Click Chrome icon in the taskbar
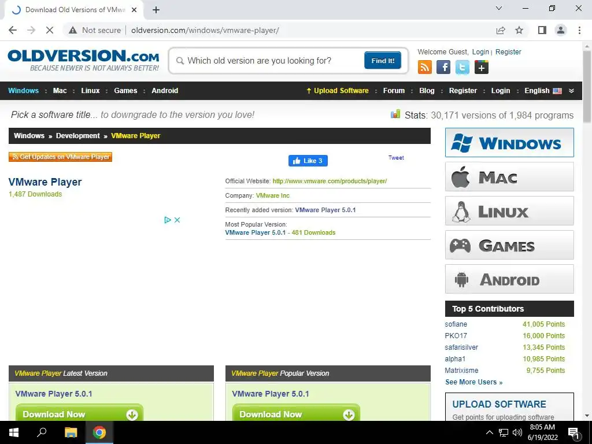Image resolution: width=592 pixels, height=444 pixels. [99, 432]
